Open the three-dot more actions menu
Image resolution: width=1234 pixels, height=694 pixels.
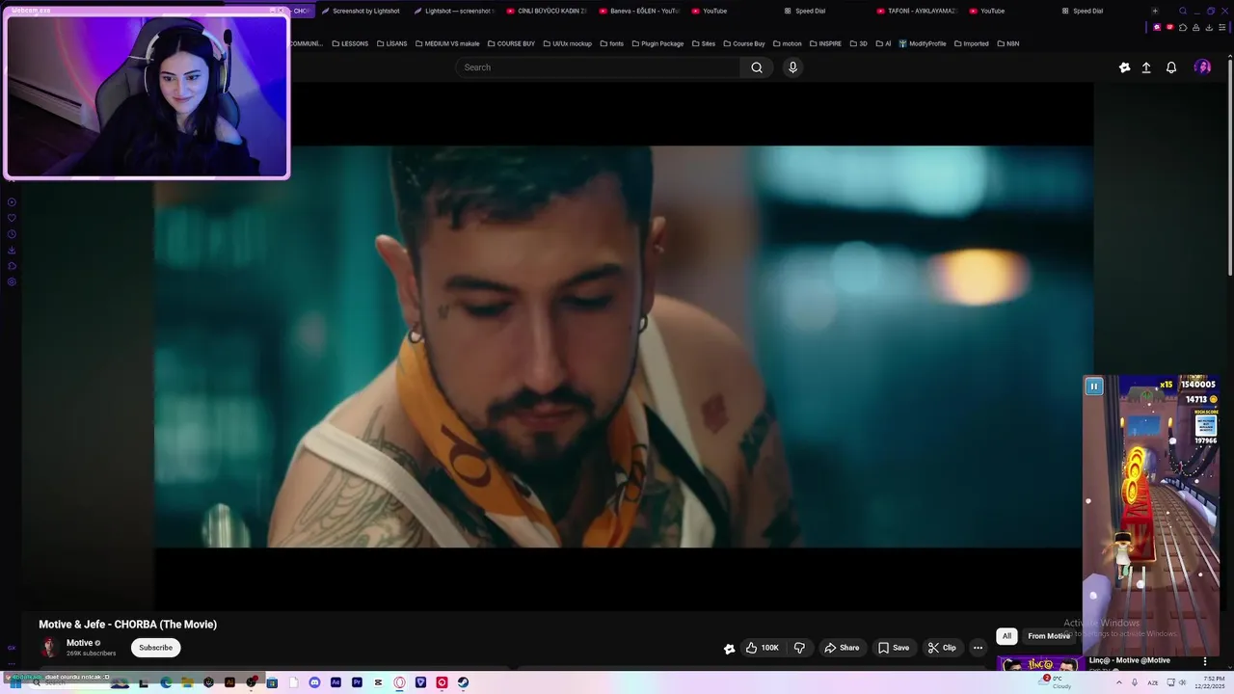point(978,648)
